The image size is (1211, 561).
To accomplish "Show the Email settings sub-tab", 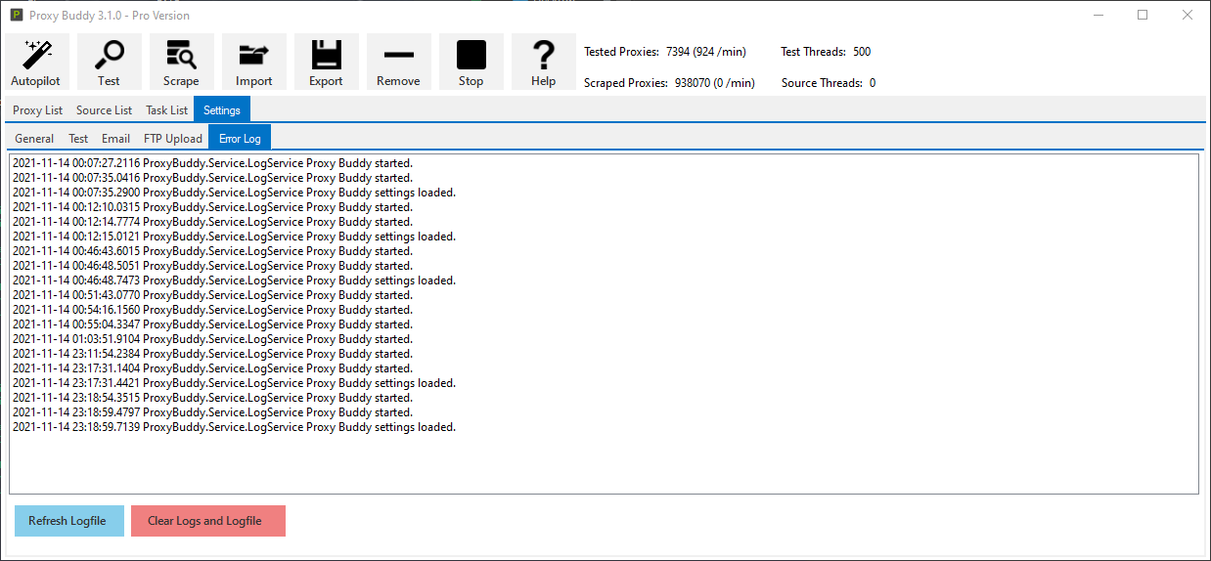I will 115,139.
